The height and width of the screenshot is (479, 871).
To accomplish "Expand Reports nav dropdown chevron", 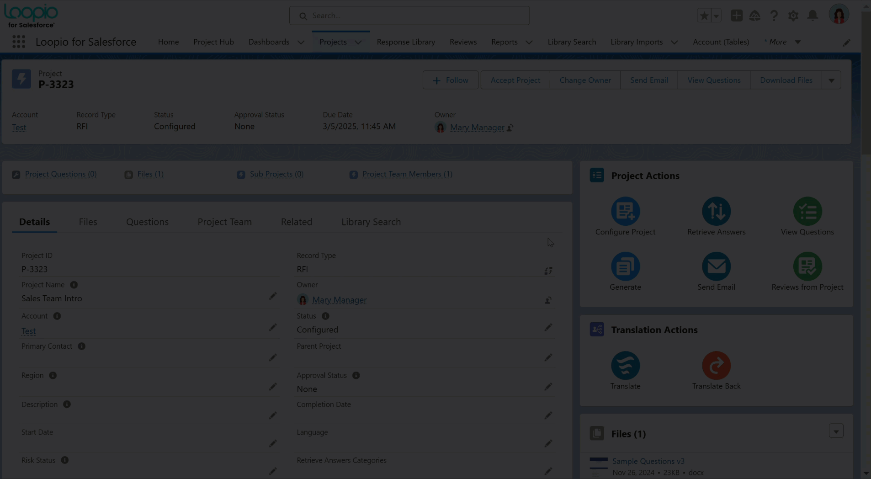I will 529,42.
